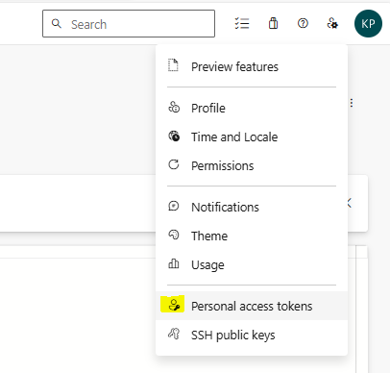Click the KP user avatar
This screenshot has width=390, height=373.
[368, 24]
